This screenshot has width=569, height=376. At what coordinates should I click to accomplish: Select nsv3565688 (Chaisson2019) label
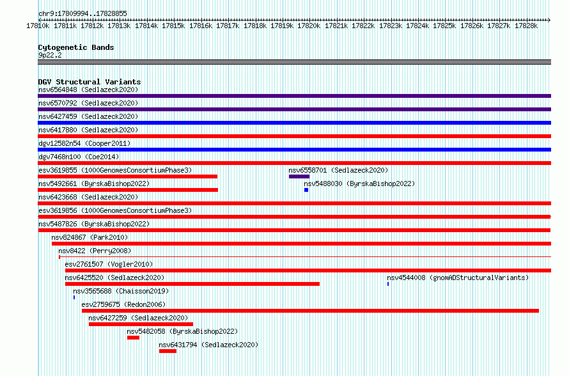tap(121, 291)
